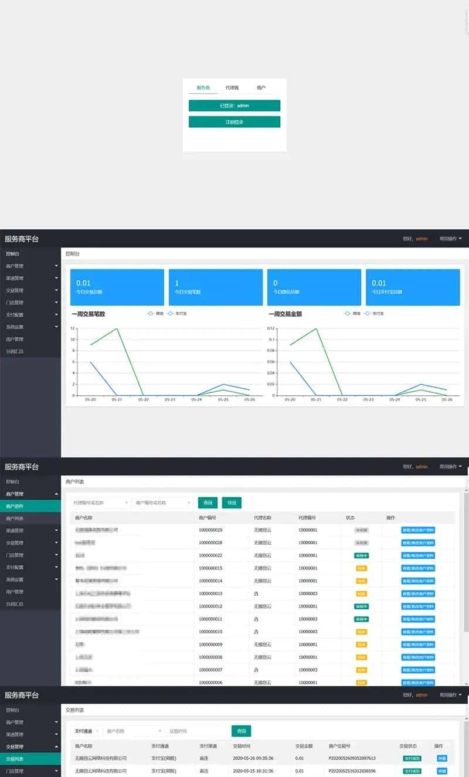Screen dimensions: 469x777
Task: View merchant info for number 1000000029
Action: 418,530
